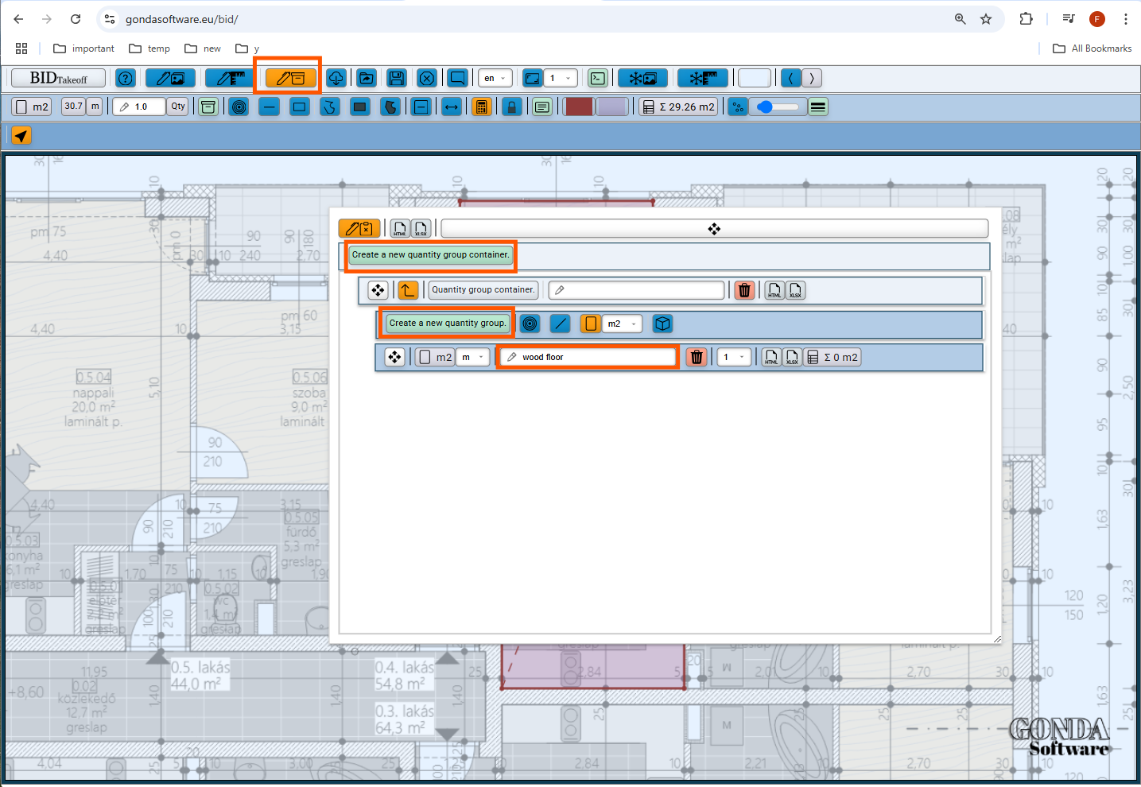Click the 1.0 multiplier input field
The width and height of the screenshot is (1141, 787).
[139, 107]
